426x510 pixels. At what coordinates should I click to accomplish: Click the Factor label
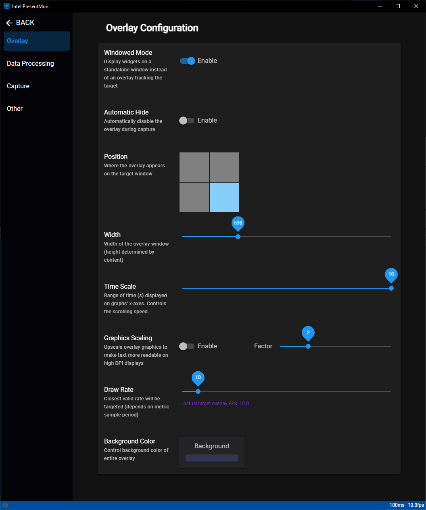point(263,346)
